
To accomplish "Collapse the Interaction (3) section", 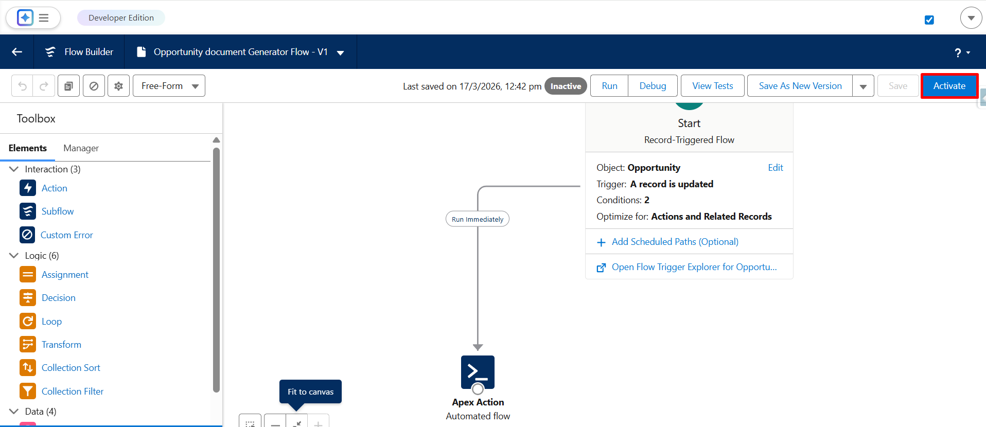I will pos(14,169).
